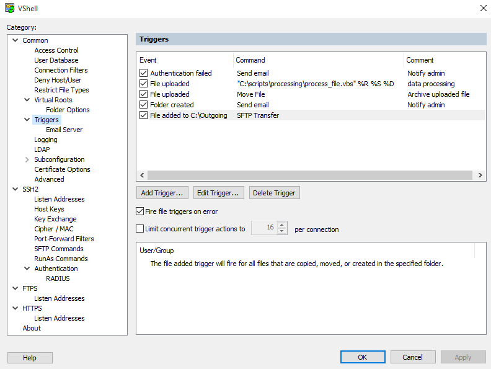Open Certificate Options category

(63, 169)
